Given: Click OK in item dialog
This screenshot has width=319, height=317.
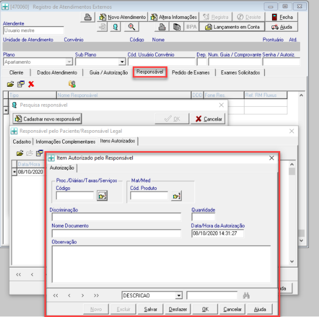Looking at the screenshot, I should pos(205,309).
